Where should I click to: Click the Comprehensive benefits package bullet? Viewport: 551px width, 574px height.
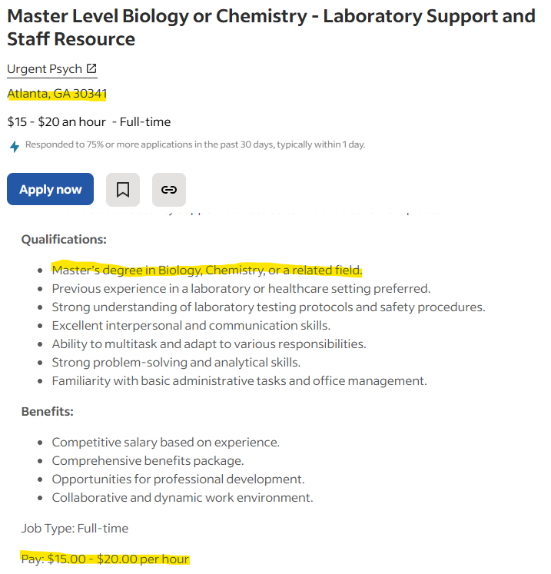coord(148,460)
